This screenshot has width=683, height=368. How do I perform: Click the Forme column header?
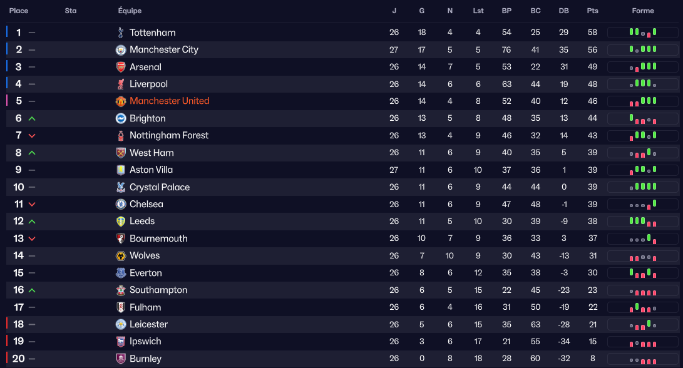(x=643, y=11)
